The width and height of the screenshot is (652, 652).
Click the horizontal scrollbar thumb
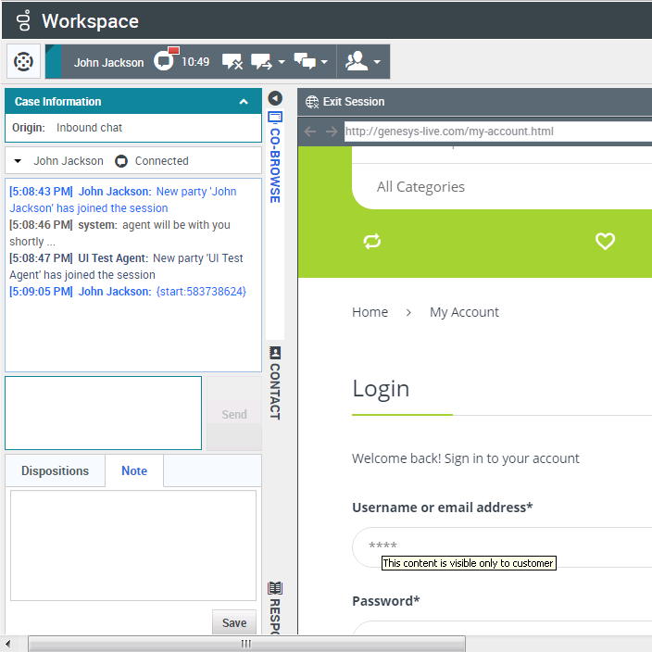(x=246, y=644)
